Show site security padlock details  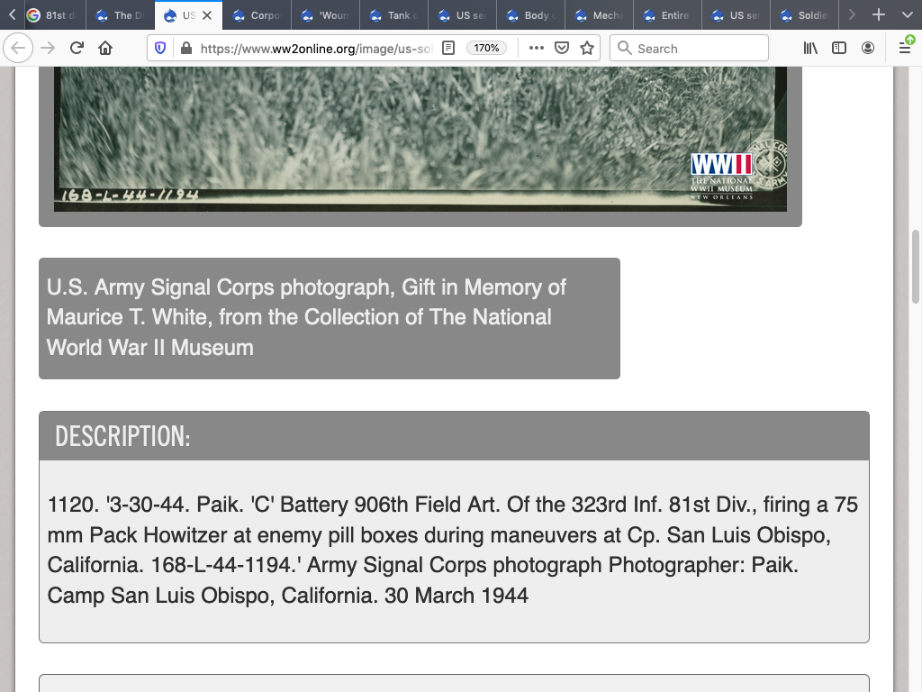185,49
